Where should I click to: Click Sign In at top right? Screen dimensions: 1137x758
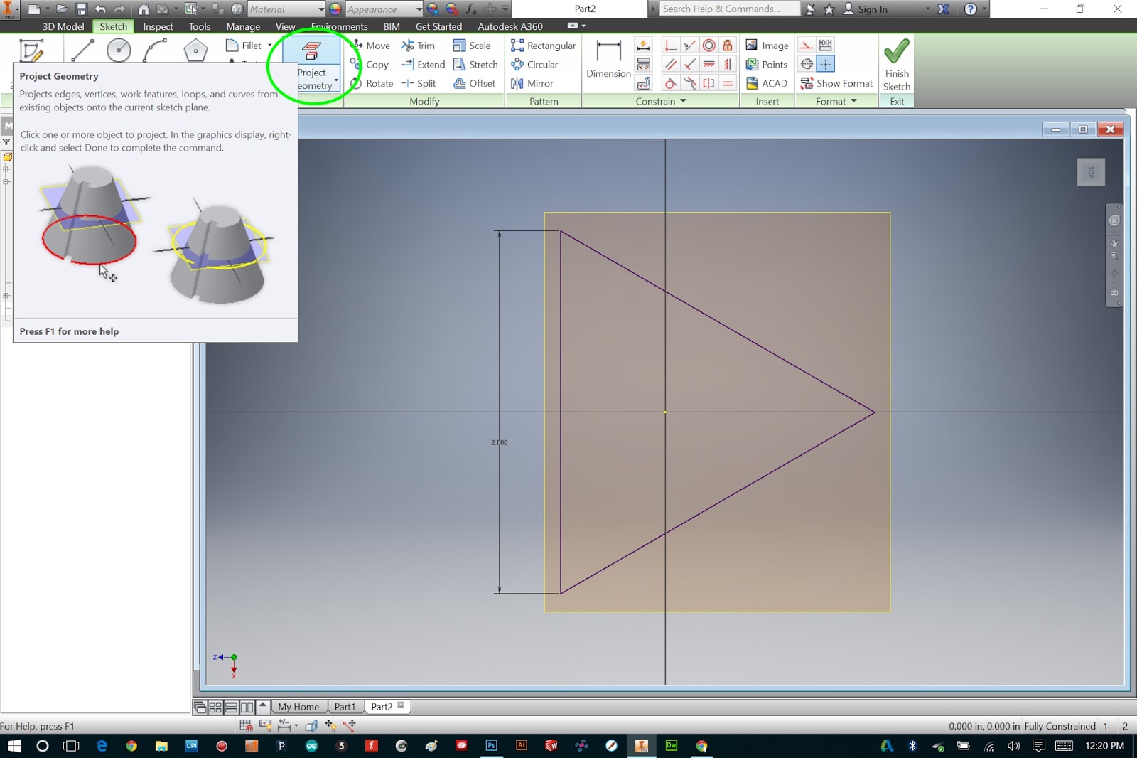coord(873,9)
